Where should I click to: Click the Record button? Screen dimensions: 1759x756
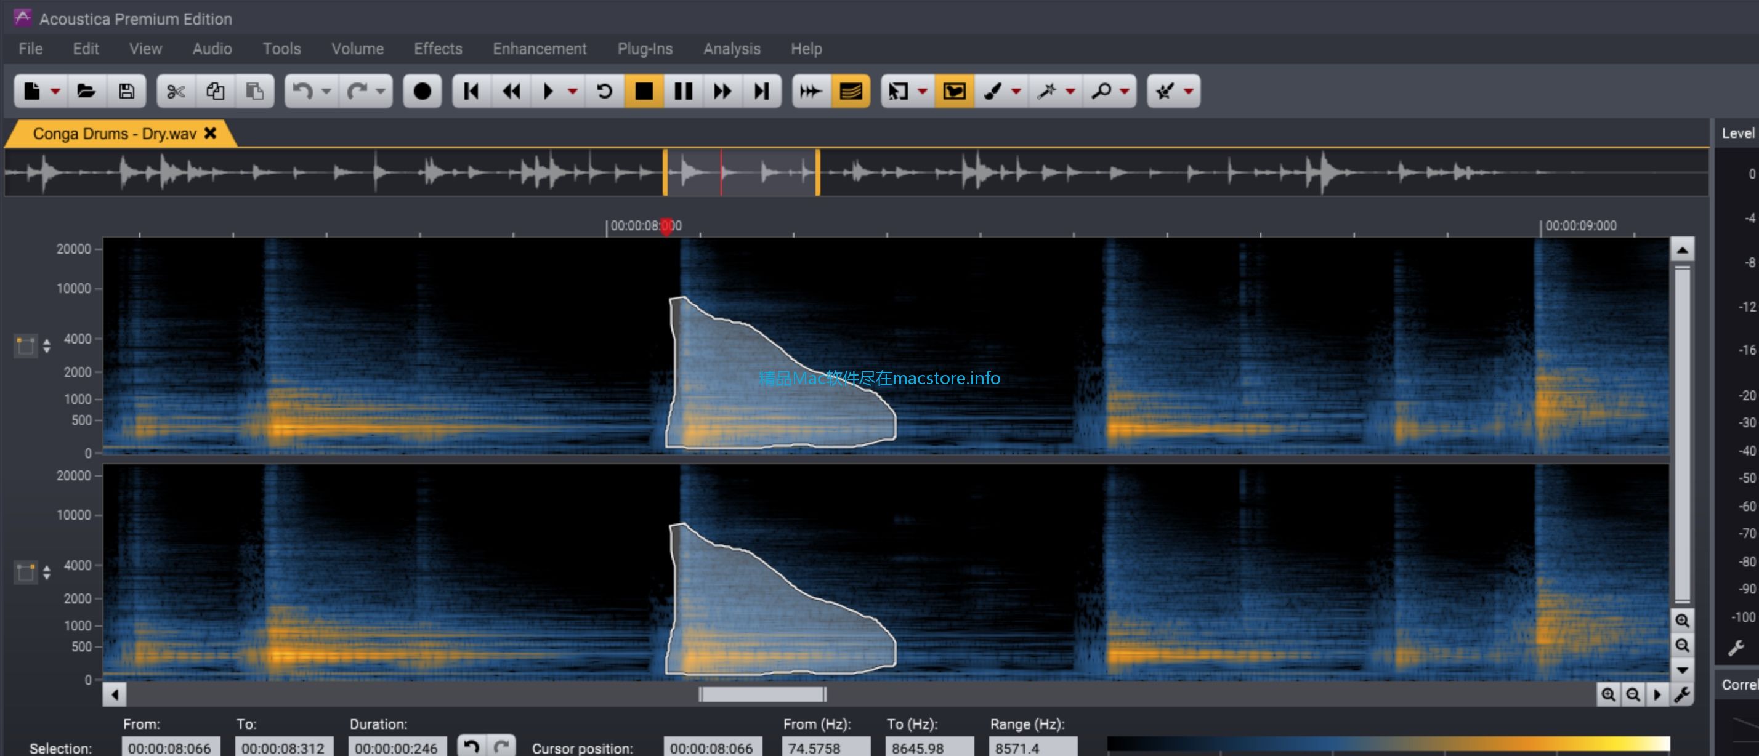(x=422, y=90)
